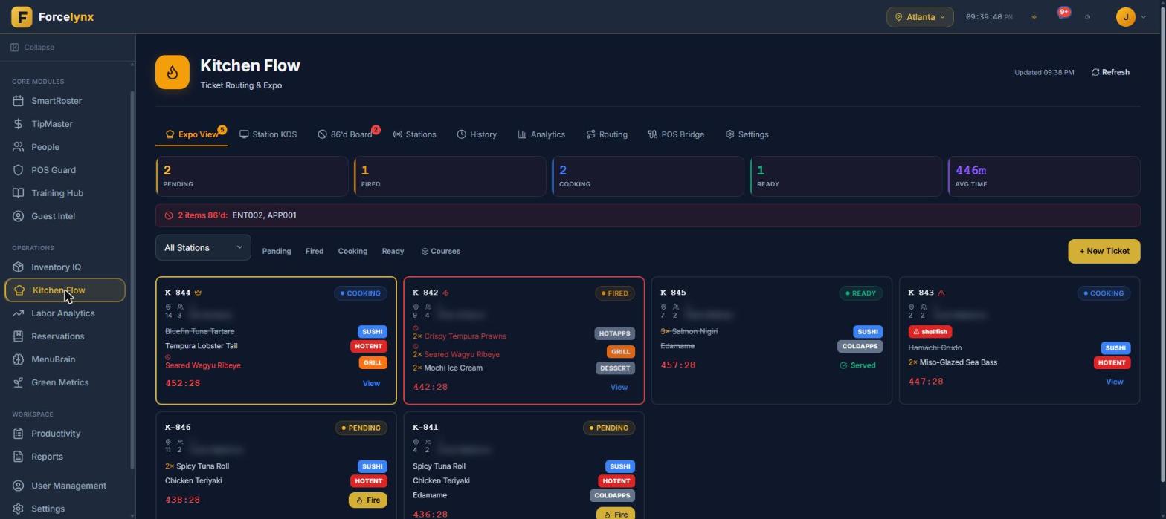Toggle the Pending filter chip
This screenshot has width=1166, height=519.
point(276,251)
